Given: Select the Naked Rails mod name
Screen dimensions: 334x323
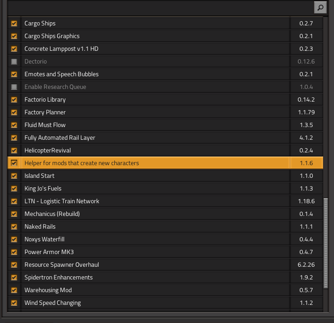Looking at the screenshot, I should click(40, 226).
